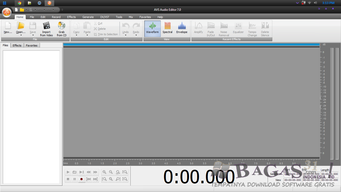Switch to Favorites tab in the side panel
The height and width of the screenshot is (192, 341).
(x=32, y=45)
